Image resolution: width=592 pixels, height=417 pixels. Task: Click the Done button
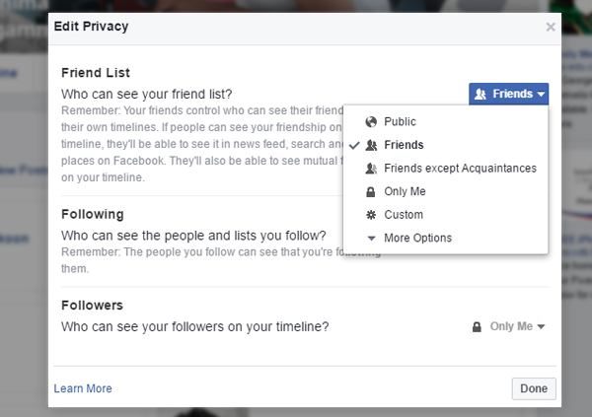[534, 388]
